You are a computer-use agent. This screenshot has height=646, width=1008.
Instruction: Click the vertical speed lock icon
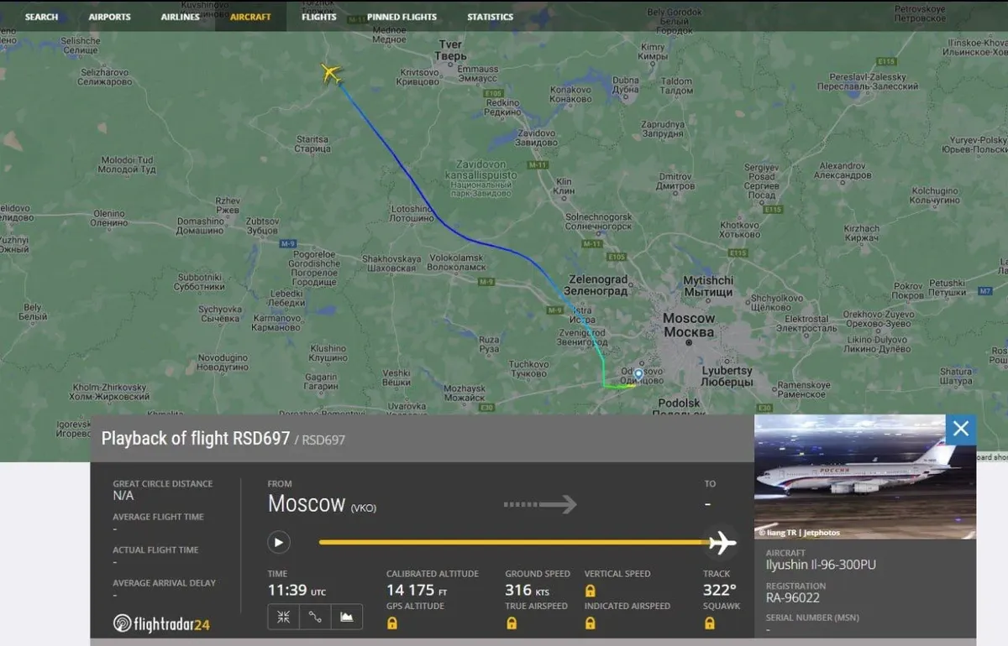[x=591, y=591]
